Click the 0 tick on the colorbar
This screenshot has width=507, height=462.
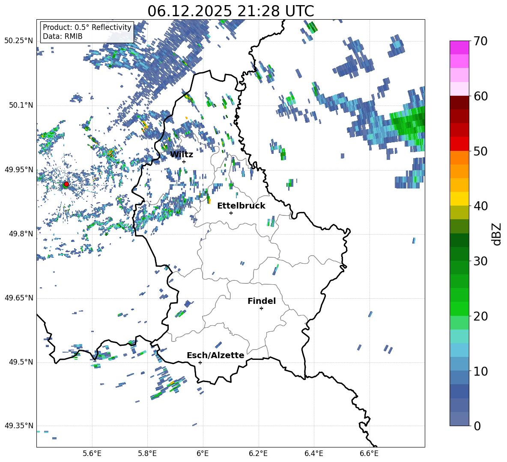tap(477, 426)
